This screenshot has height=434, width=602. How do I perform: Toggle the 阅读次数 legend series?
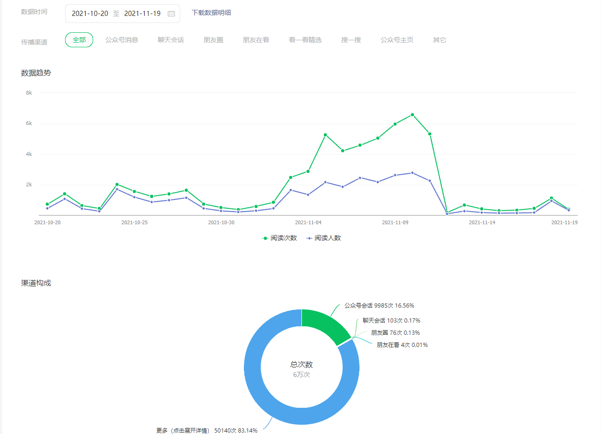pos(280,238)
